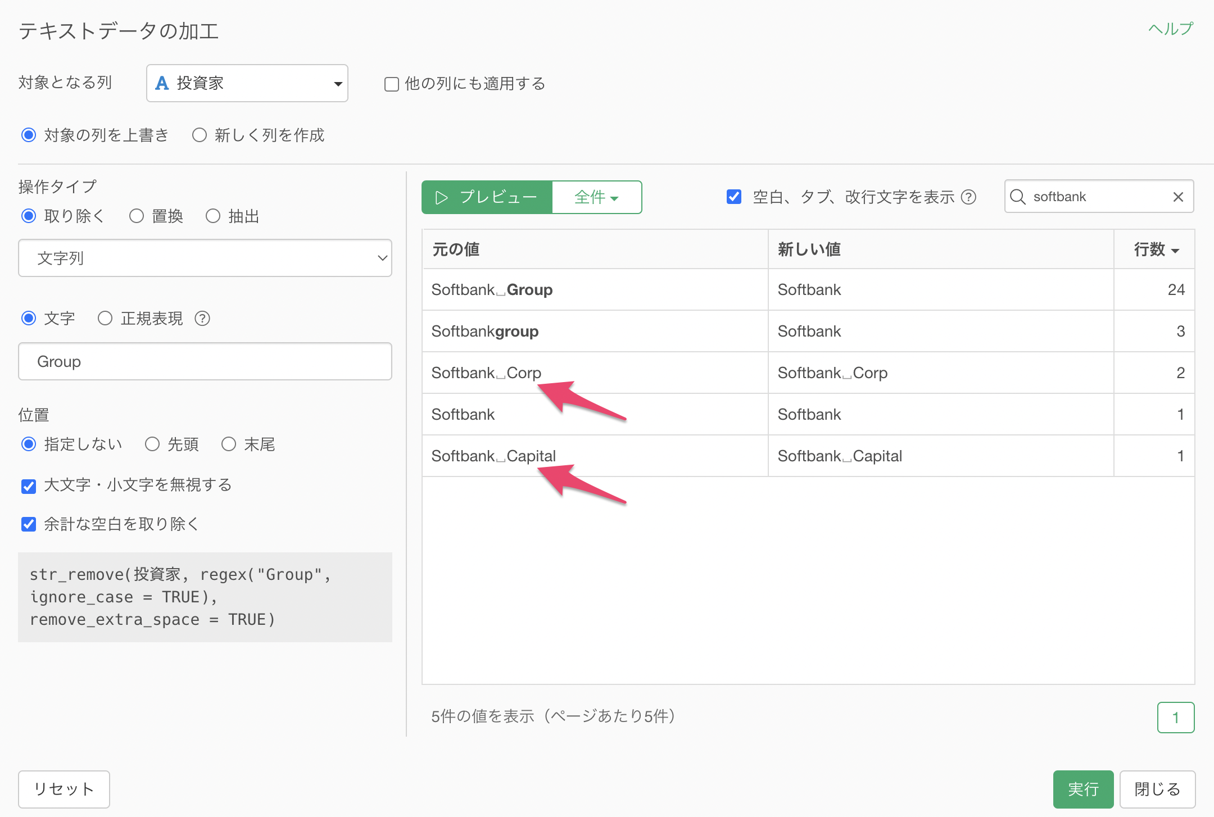Click the new value Softbank Capital cell

941,456
